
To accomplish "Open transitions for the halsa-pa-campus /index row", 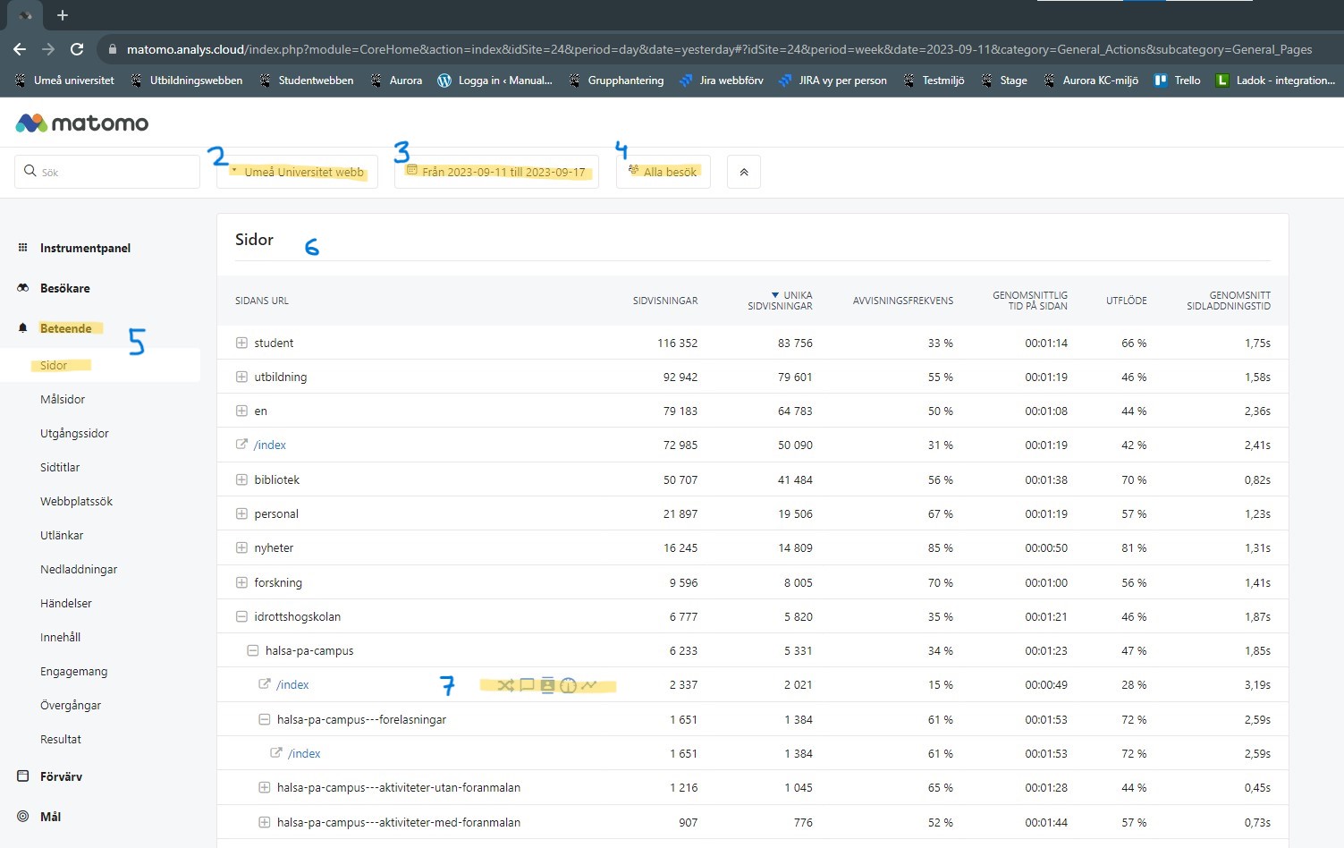I will [505, 685].
